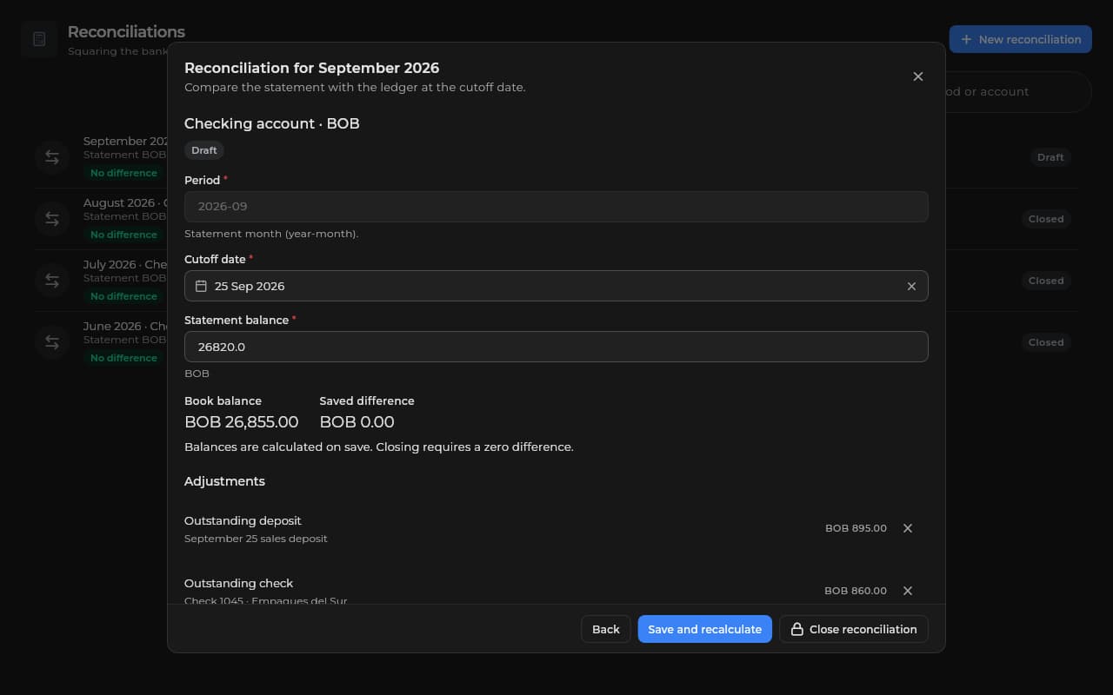Edit the Statement balance input 26820.0

click(x=556, y=347)
